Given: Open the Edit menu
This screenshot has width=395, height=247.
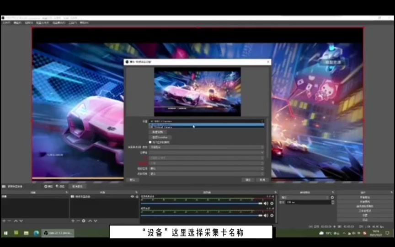Looking at the screenshot, I should pos(17,23).
